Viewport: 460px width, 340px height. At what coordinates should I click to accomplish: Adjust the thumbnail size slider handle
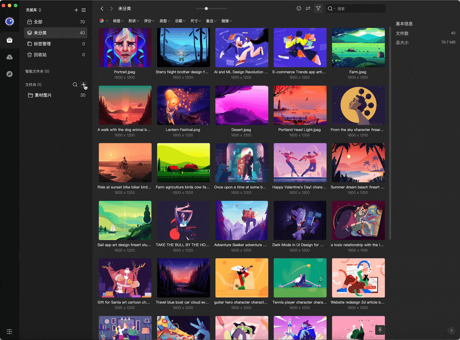(x=206, y=8)
